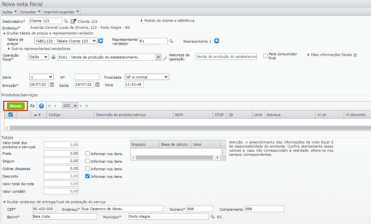
Task: Click CEP field
Action: tap(44, 209)
